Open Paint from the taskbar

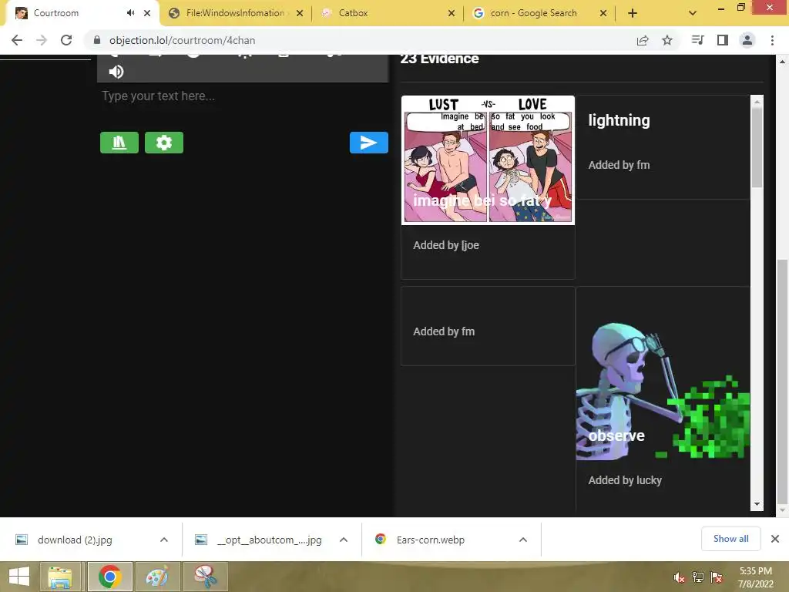tap(157, 577)
